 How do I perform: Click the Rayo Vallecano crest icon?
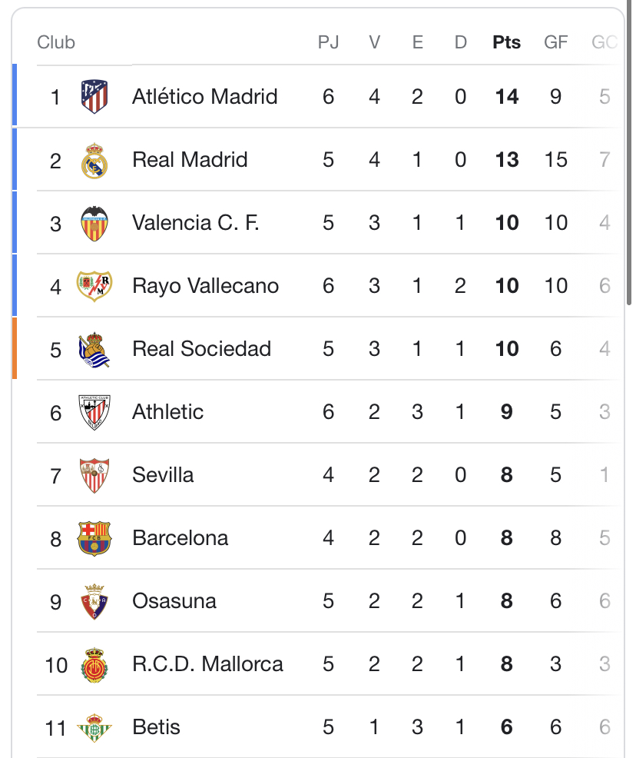(94, 286)
